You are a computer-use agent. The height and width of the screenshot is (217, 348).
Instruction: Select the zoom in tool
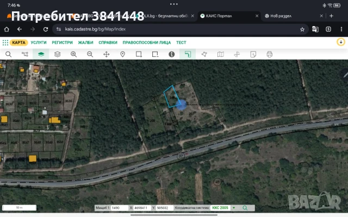74,54
